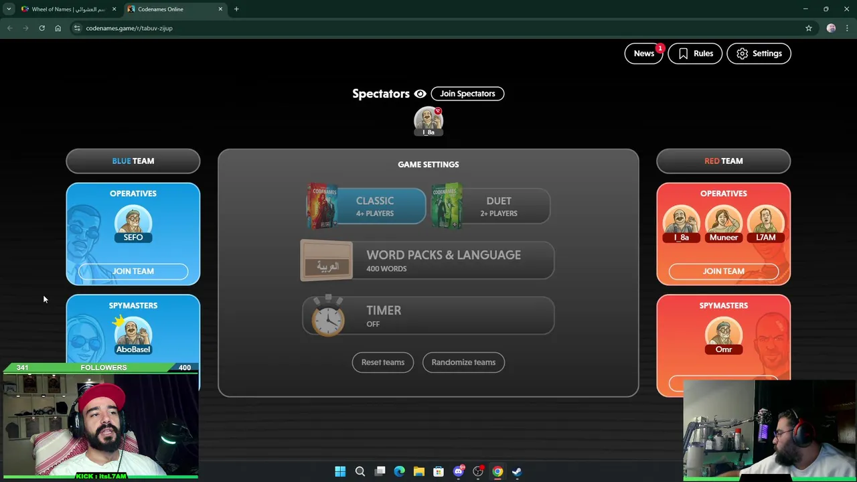857x482 pixels.
Task: Open game Settings with the gear icon
Action: tap(759, 54)
